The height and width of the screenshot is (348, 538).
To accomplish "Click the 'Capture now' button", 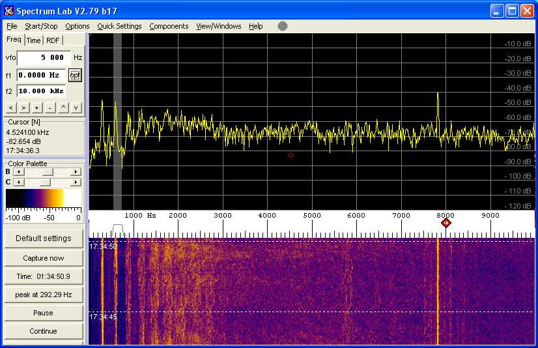I will 44,258.
